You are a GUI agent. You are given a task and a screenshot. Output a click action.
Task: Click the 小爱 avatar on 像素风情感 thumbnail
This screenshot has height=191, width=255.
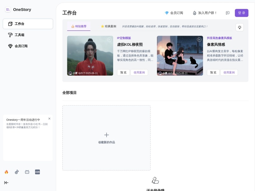160,73
